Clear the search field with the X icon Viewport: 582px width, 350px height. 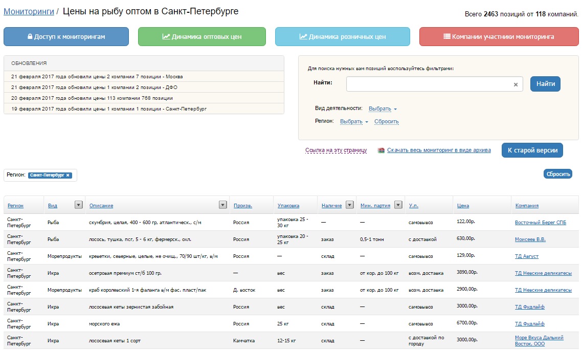[516, 84]
